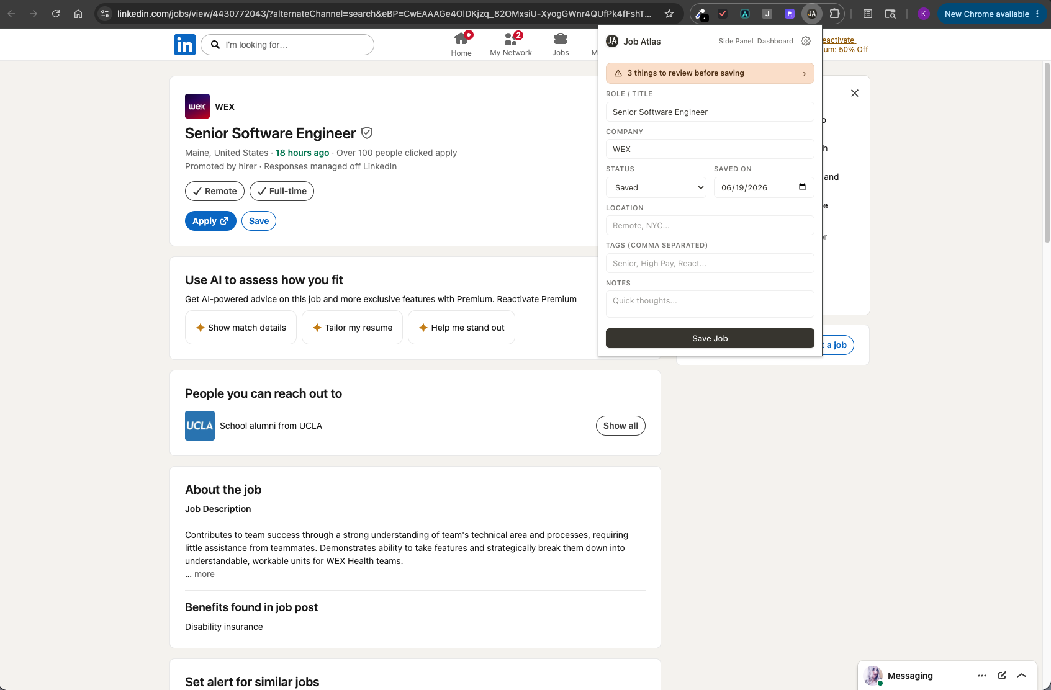This screenshot has width=1051, height=690.
Task: Click the Save Job button
Action: 710,338
